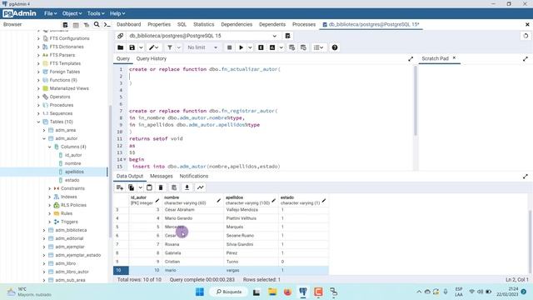This screenshot has height=300, width=533.
Task: Click the Save data changes icon
Action: (x=174, y=187)
